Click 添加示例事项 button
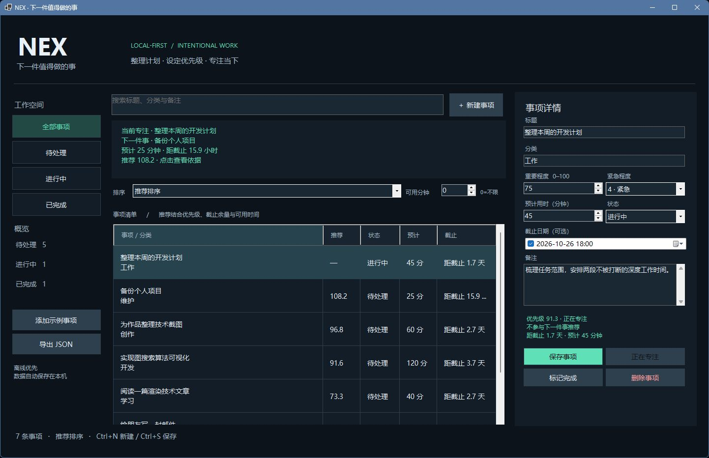The height and width of the screenshot is (458, 709). [57, 320]
